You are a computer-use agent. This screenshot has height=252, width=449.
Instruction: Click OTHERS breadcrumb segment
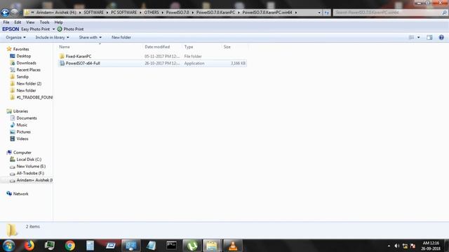(x=152, y=13)
